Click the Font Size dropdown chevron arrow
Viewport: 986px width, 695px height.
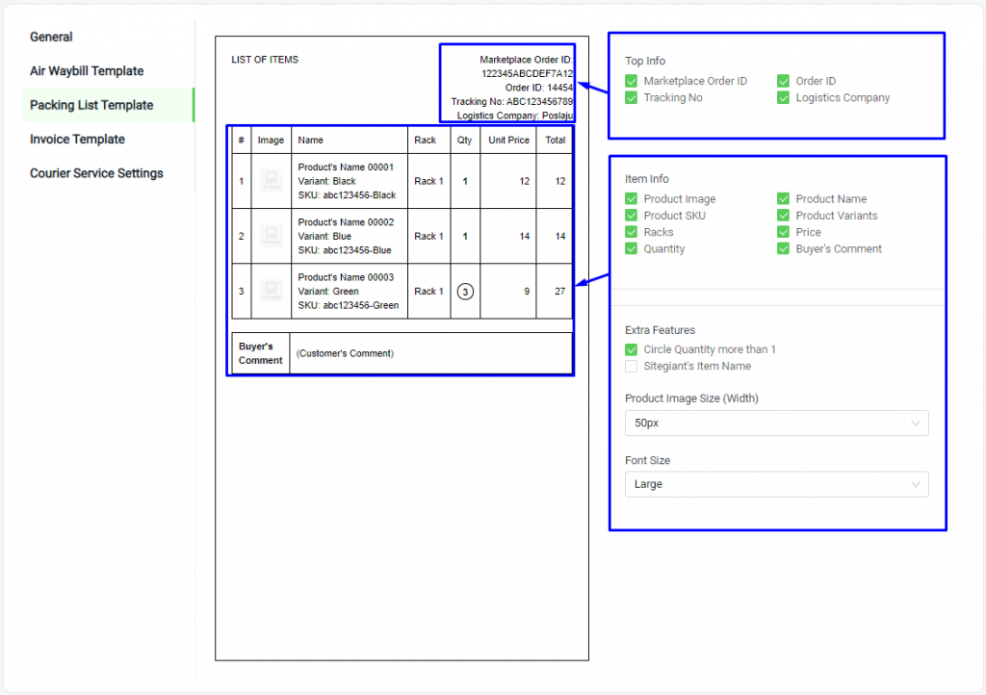(915, 484)
